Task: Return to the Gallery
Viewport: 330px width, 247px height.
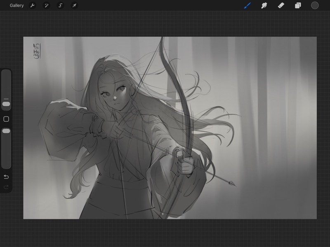Action: 16,5
